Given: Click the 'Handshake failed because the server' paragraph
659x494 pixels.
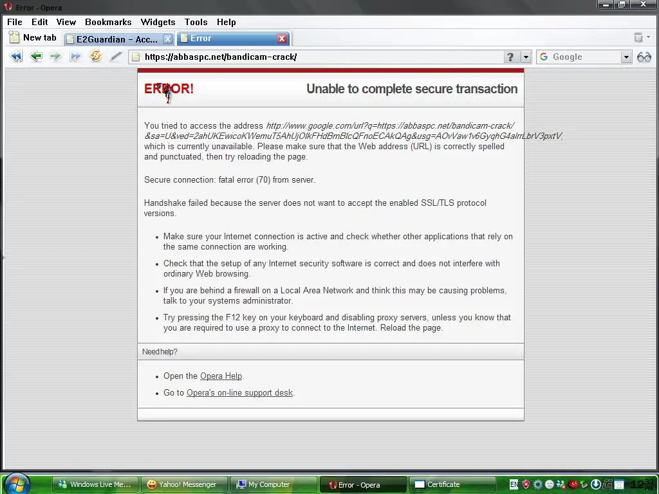Looking at the screenshot, I should pos(315,208).
